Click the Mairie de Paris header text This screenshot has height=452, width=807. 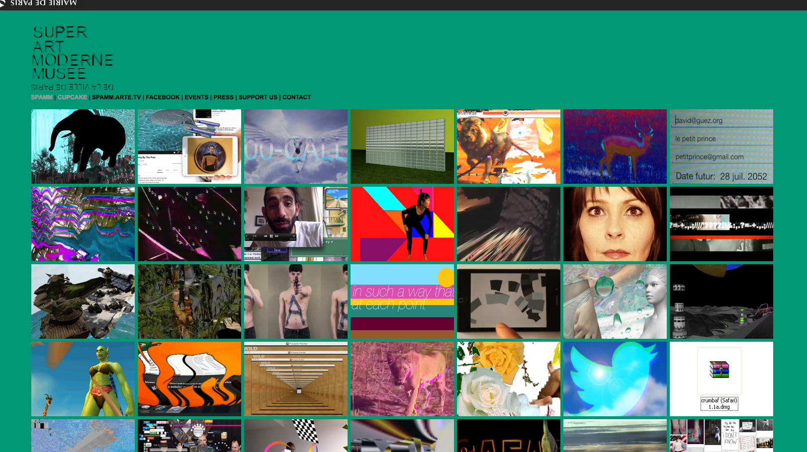point(44,3)
